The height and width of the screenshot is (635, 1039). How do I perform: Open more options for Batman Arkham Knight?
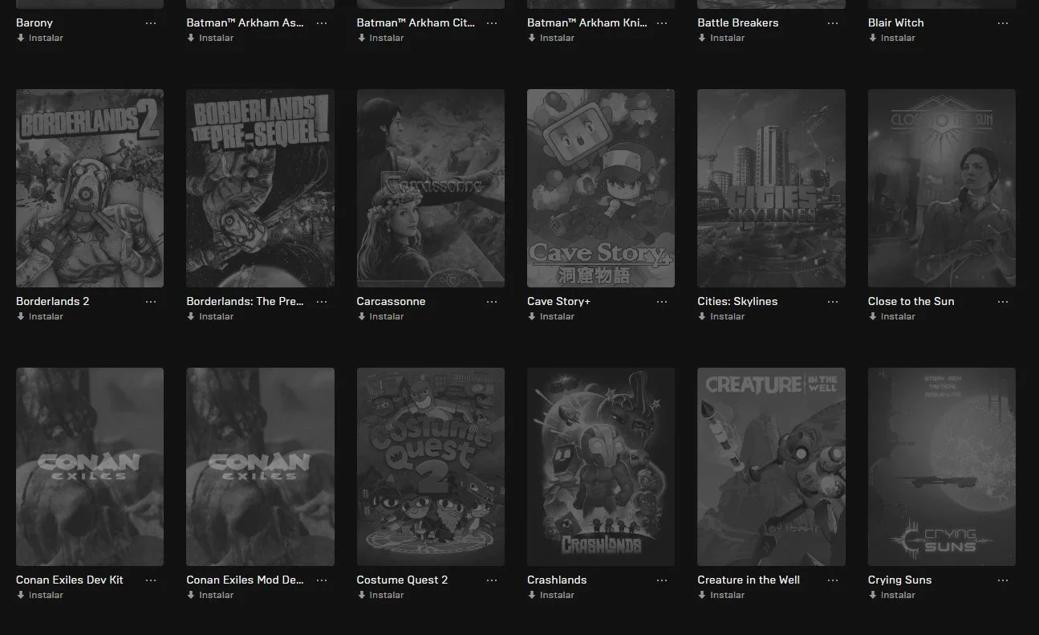662,23
